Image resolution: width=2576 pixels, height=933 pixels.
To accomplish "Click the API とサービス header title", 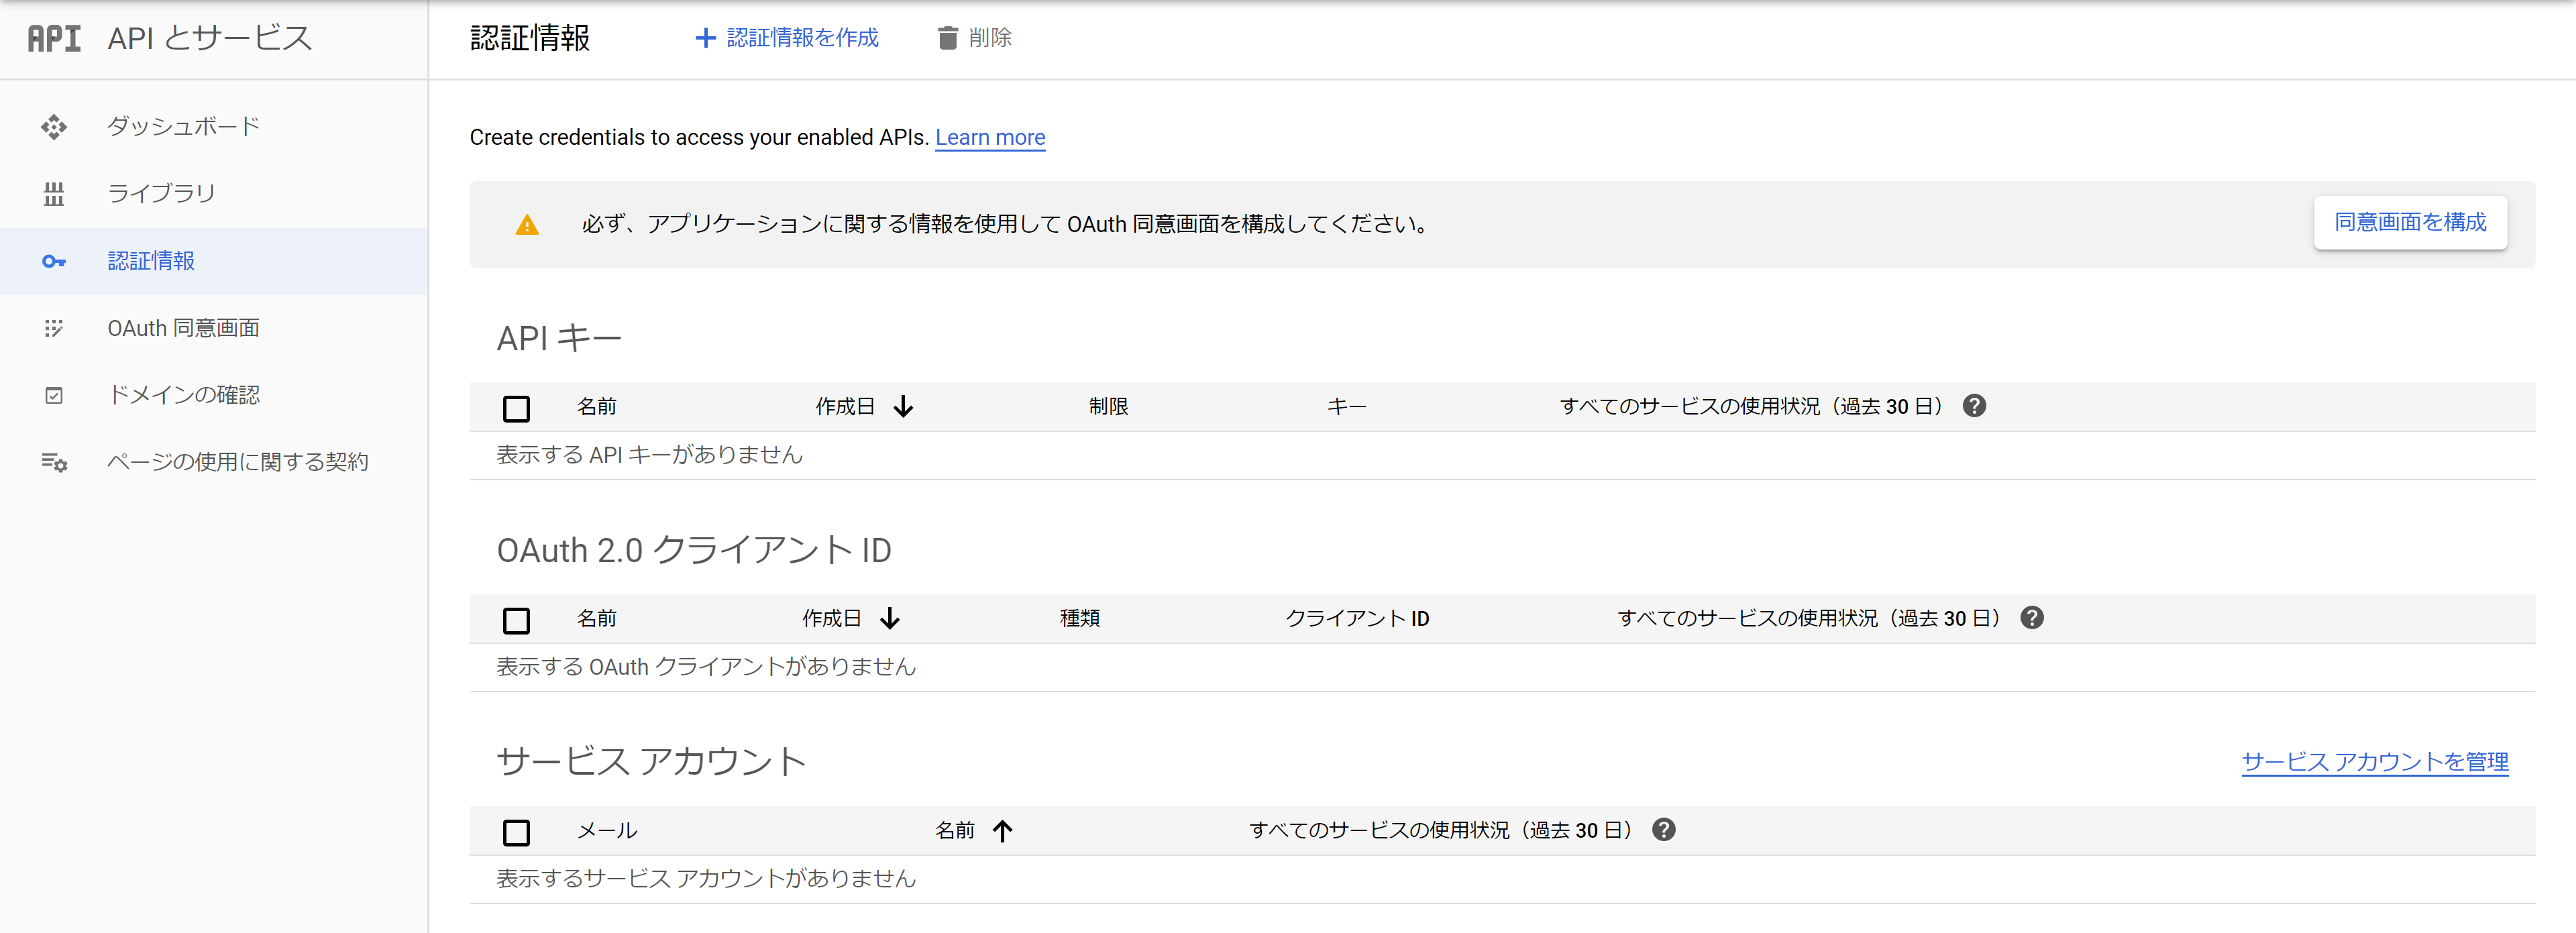I will tap(210, 38).
